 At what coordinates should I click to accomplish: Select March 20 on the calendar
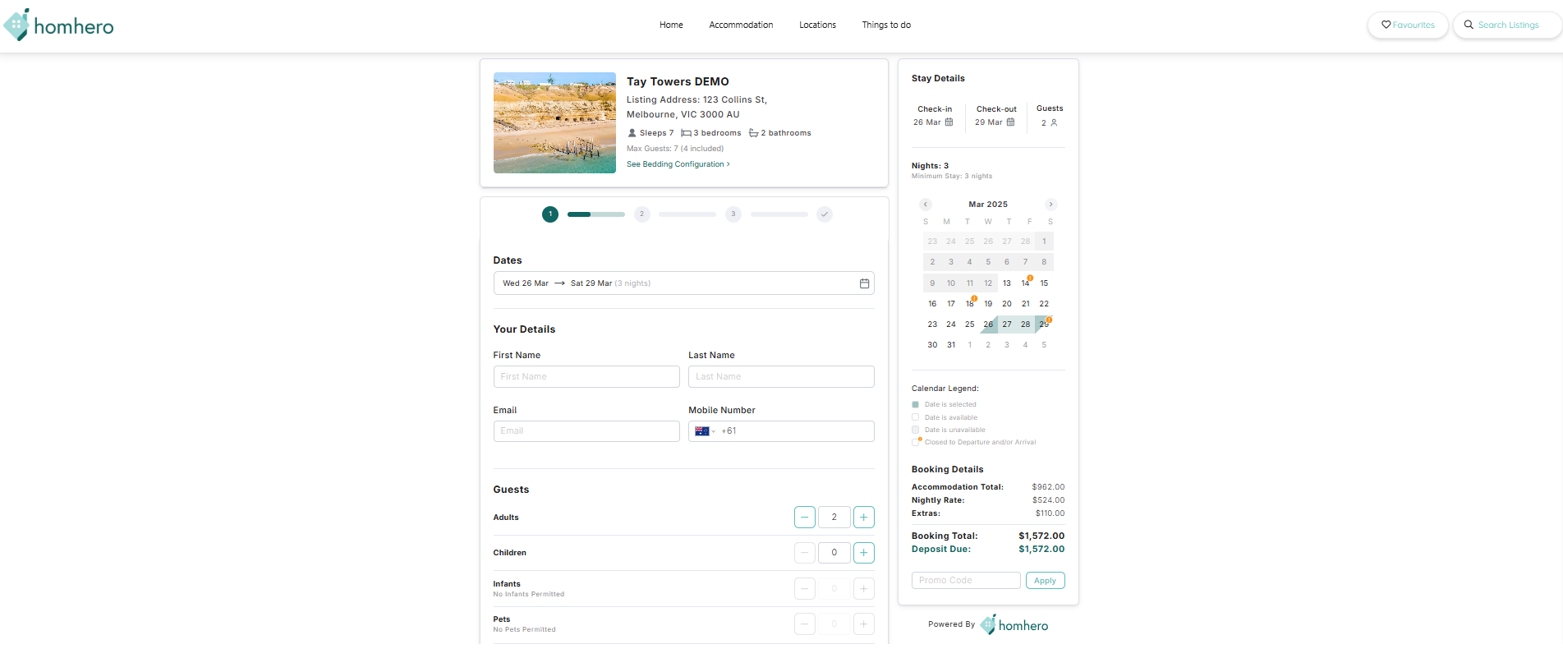(1007, 304)
